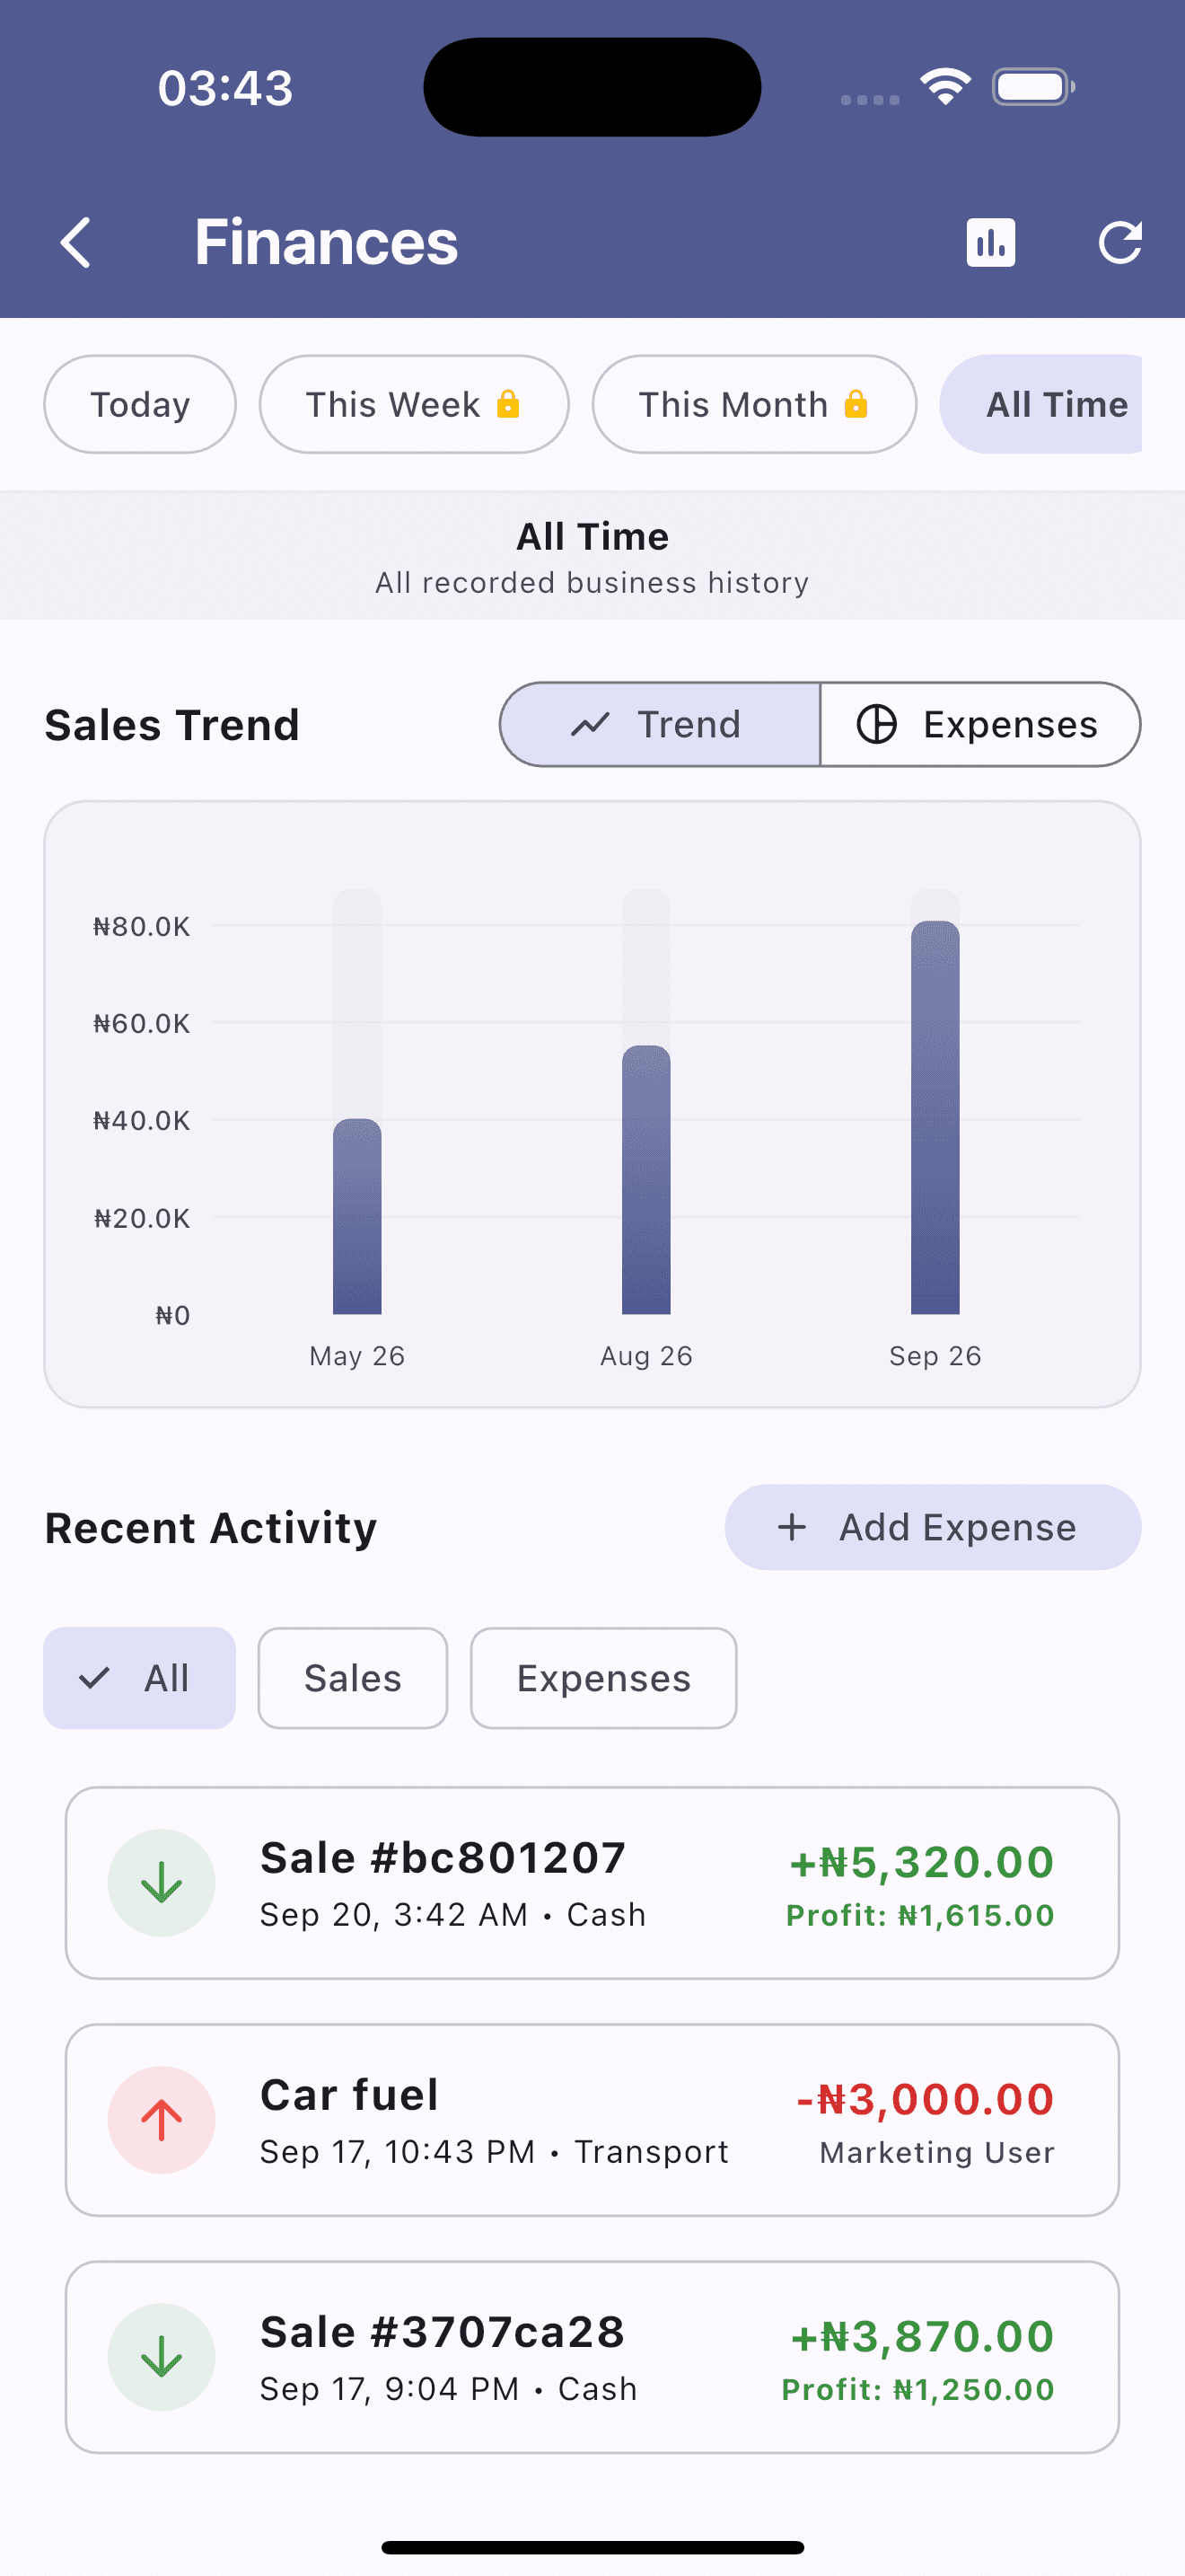Image resolution: width=1185 pixels, height=2576 pixels.
Task: Tap battery icon in status bar
Action: point(1033,87)
